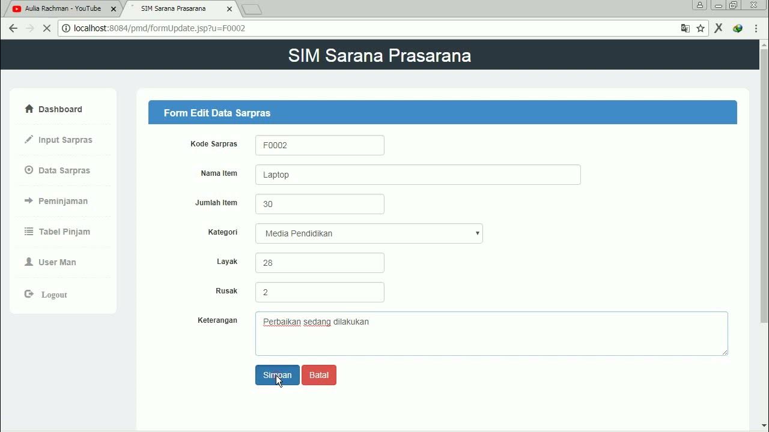
Task: Click the Input Sarpras pencil icon
Action: click(29, 140)
